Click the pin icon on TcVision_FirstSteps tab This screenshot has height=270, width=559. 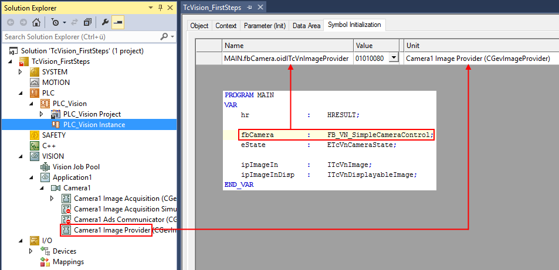point(249,8)
